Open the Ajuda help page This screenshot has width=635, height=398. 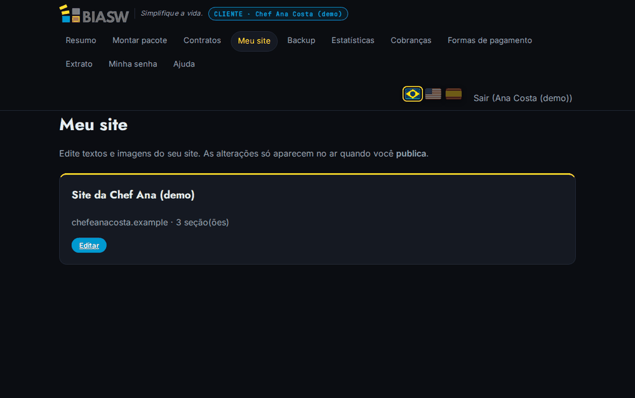(x=184, y=64)
